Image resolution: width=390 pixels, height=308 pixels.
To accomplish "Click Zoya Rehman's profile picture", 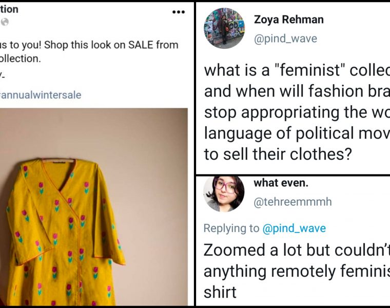I will pos(224,28).
